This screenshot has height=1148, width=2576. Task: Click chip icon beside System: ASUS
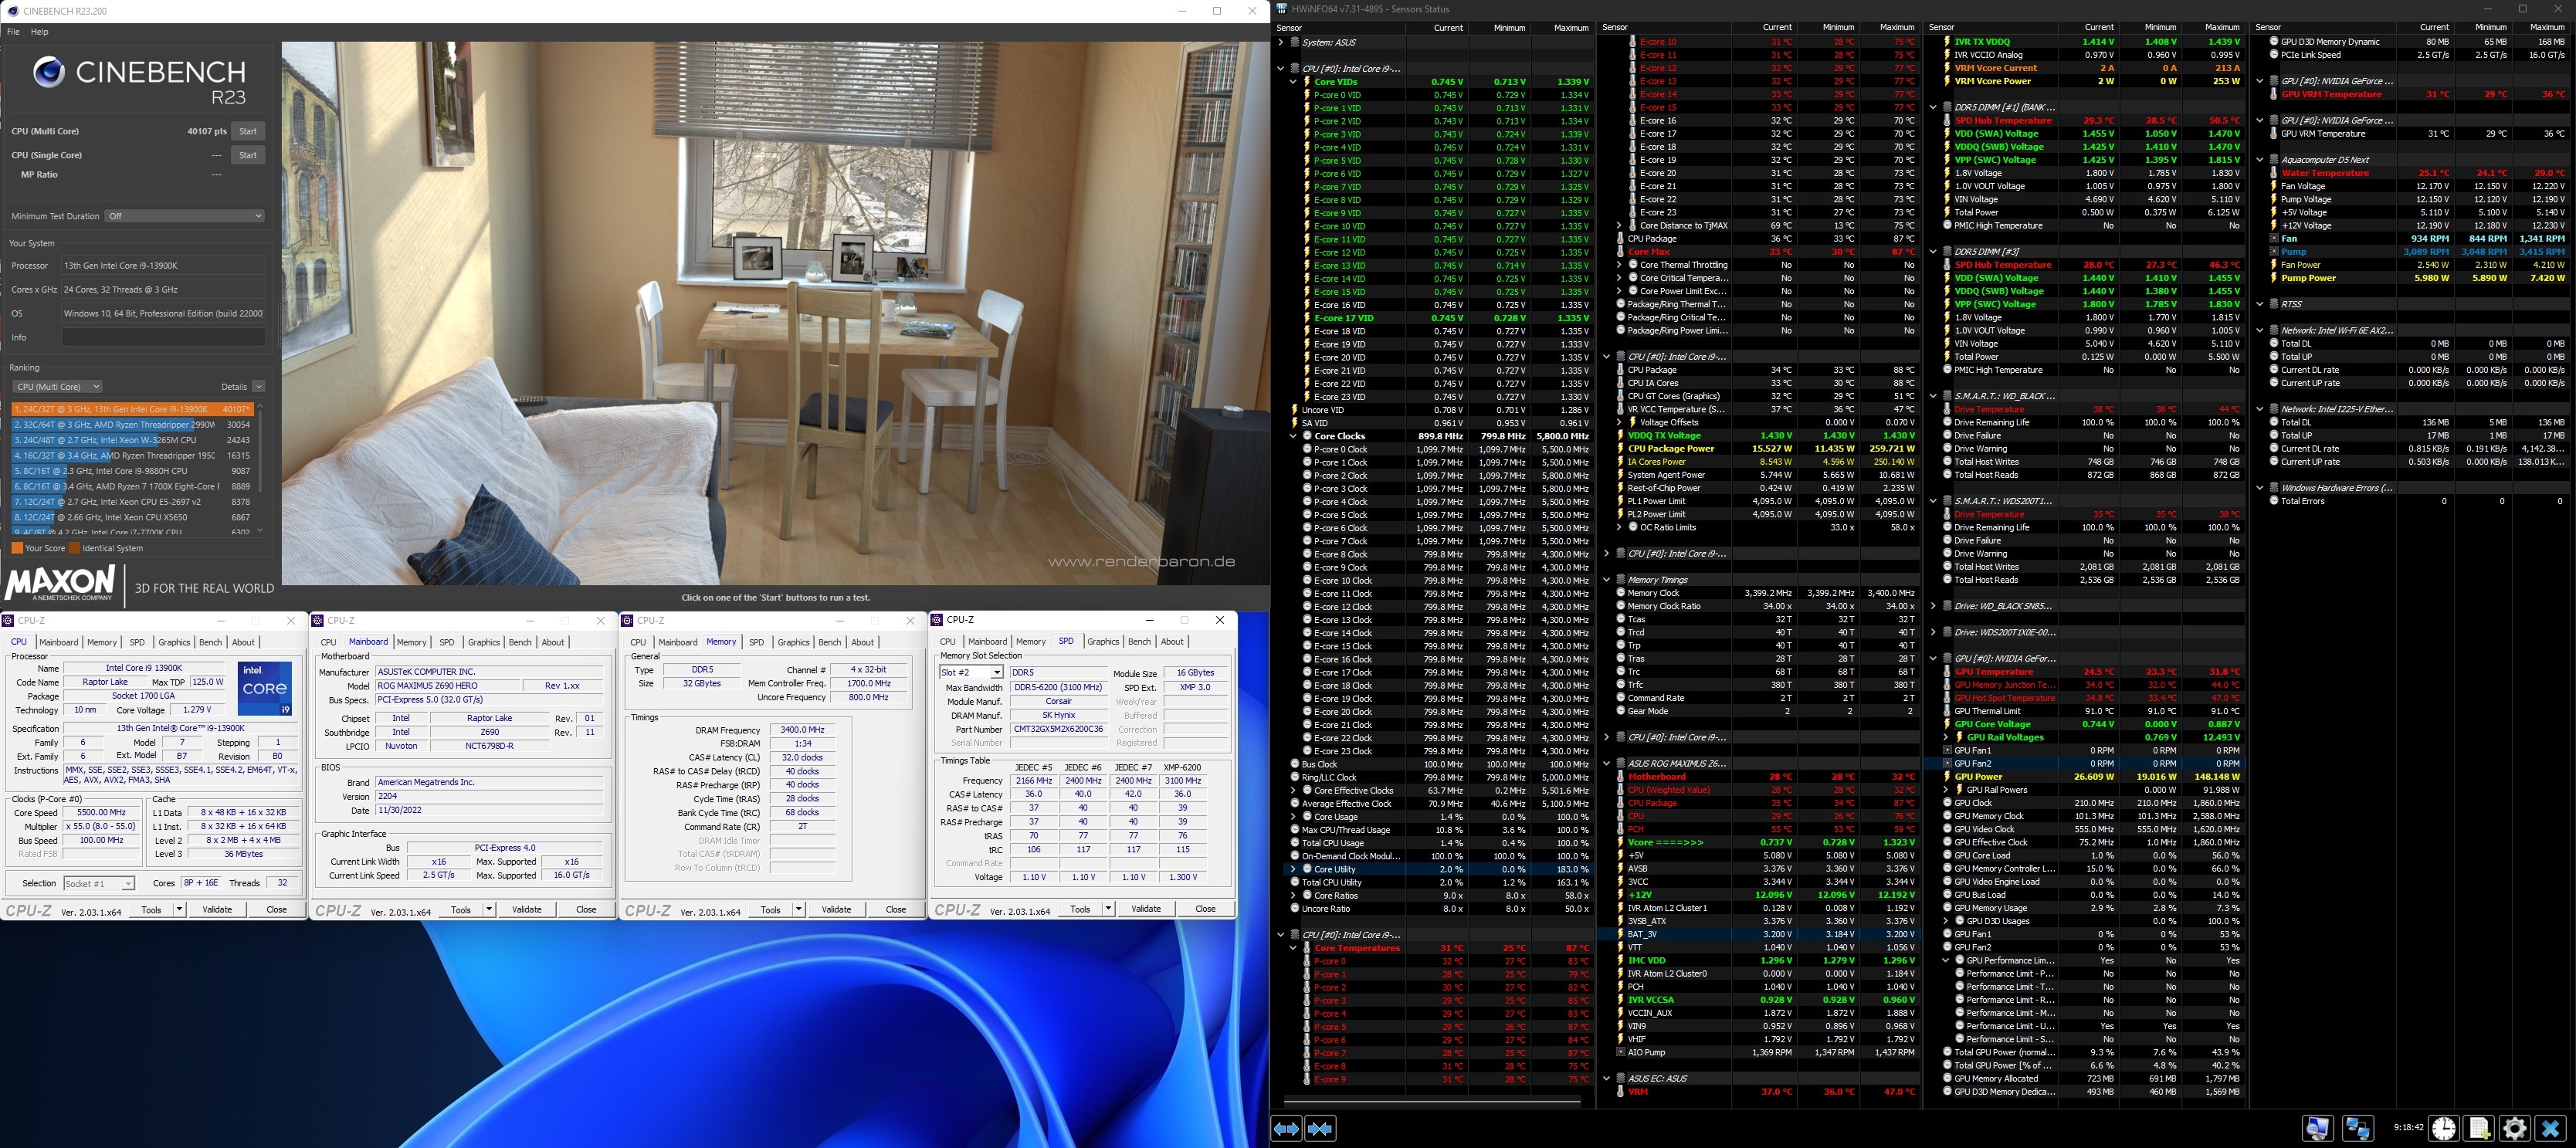(x=1295, y=42)
